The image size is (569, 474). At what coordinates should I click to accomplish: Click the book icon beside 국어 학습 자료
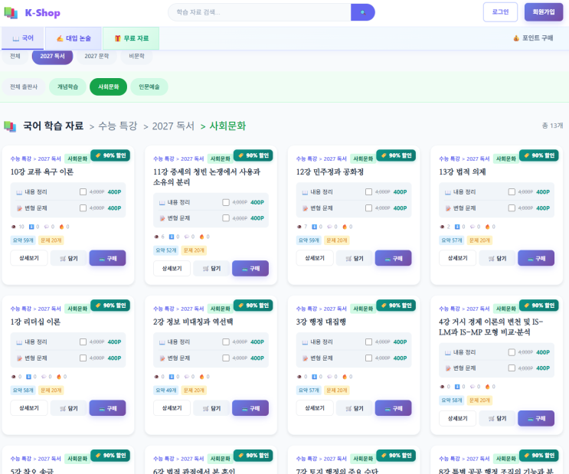tap(10, 126)
